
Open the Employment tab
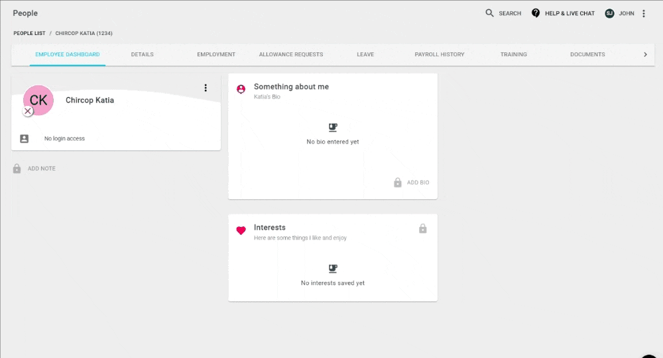[216, 54]
